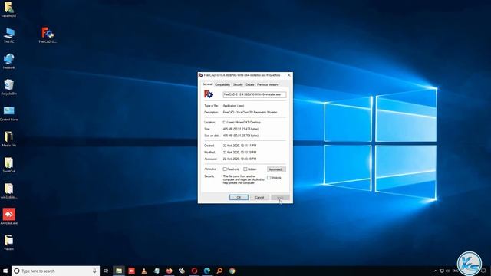Click the FreeCAD icon inside the General tab
This screenshot has height=276, width=491.
(x=208, y=94)
